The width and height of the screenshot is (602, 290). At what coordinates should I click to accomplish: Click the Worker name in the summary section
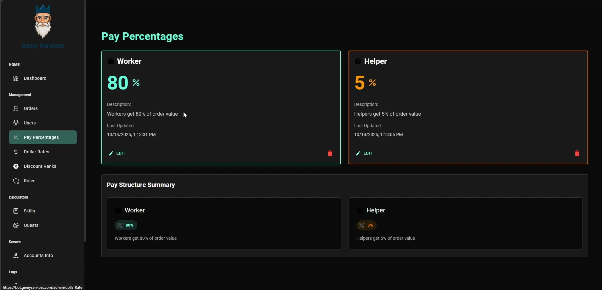(x=135, y=210)
